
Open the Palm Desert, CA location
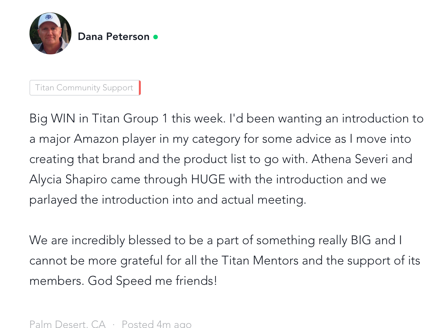[x=67, y=324]
